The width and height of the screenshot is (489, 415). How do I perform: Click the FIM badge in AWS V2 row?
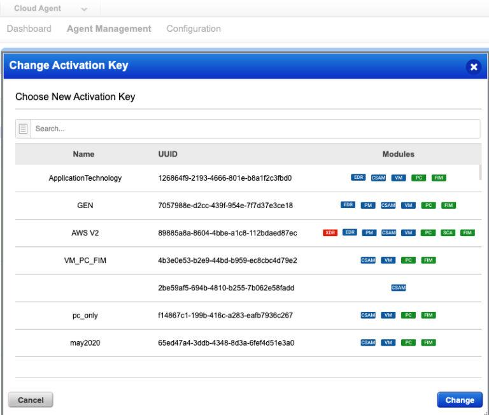point(467,232)
